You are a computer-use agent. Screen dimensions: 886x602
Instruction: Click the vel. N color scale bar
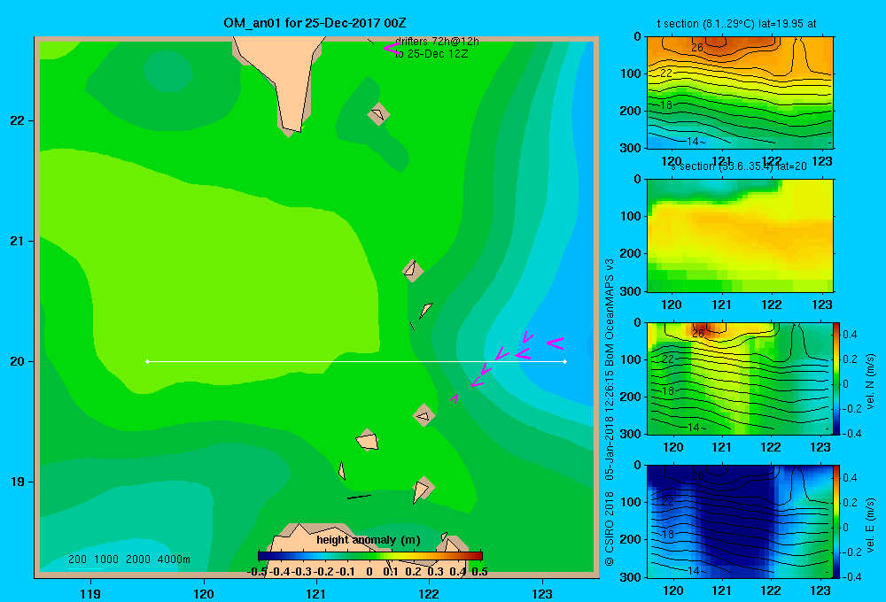click(x=837, y=378)
